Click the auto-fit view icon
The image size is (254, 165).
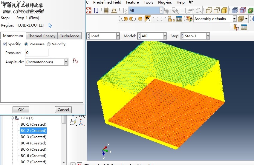tap(88, 10)
